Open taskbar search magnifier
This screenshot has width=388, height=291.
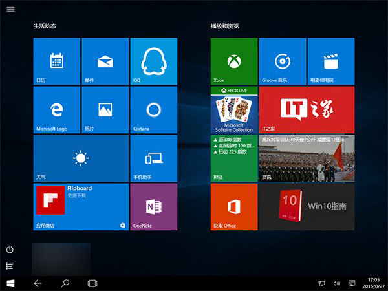pos(65,283)
